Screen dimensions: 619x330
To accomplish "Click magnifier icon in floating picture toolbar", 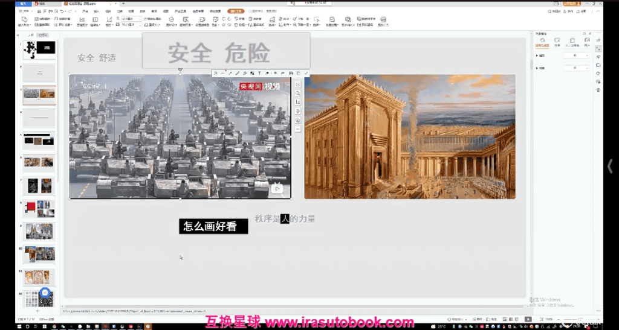I will pos(297,94).
